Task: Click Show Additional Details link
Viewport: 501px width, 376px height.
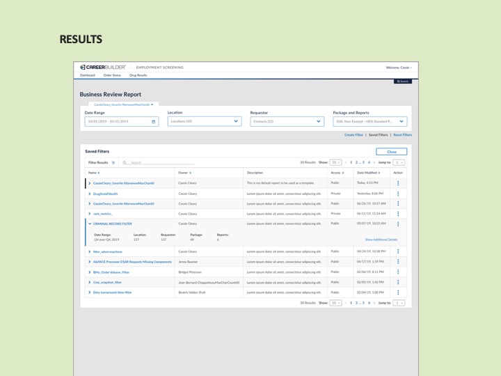Action: pos(381,240)
